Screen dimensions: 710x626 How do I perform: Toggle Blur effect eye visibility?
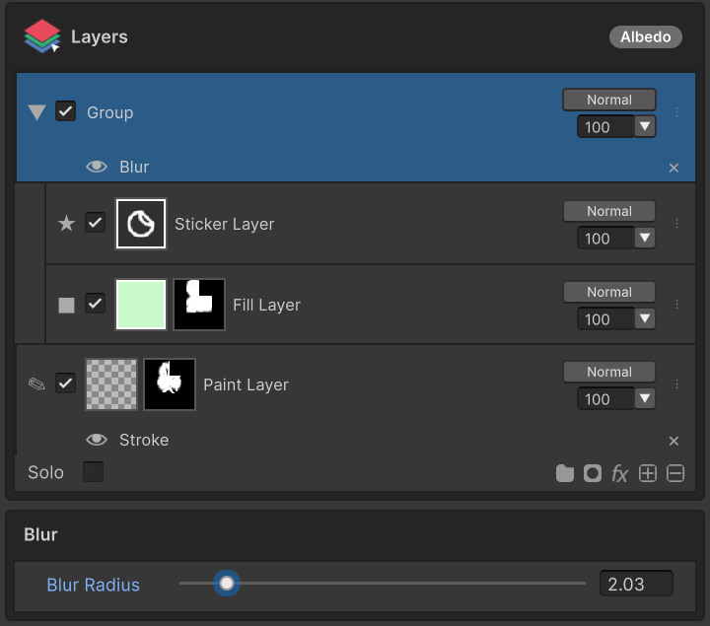(97, 167)
